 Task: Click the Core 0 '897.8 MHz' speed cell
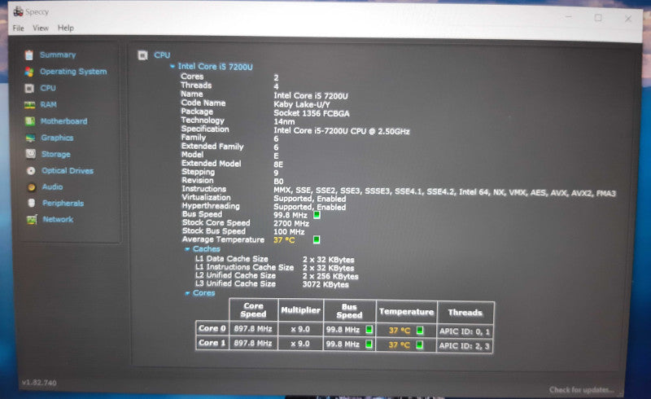253,329
